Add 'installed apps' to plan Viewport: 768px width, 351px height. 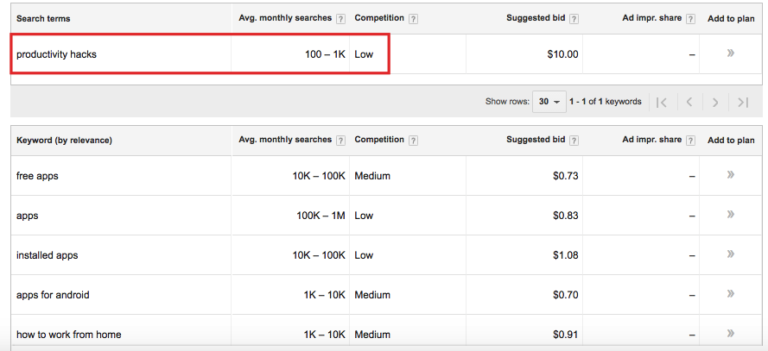pos(731,254)
